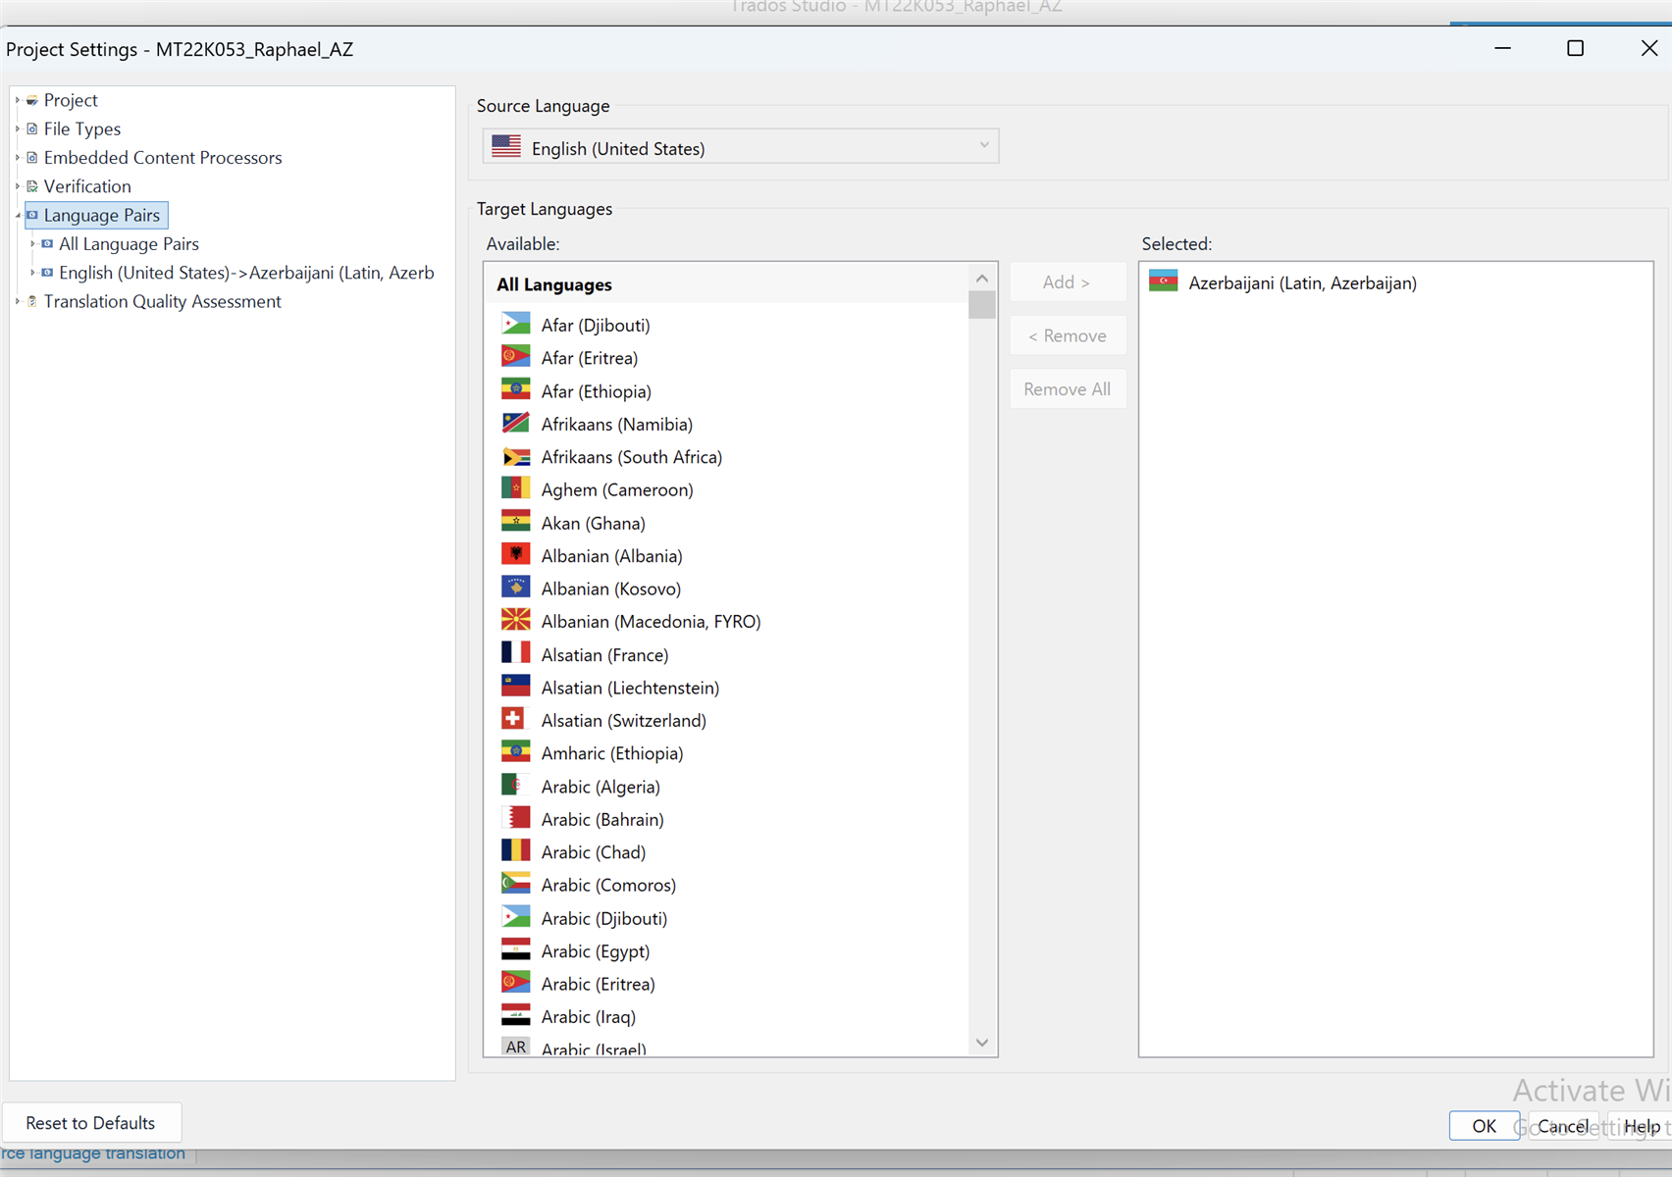Click the Project tree node icon
The image size is (1672, 1177).
click(x=32, y=100)
